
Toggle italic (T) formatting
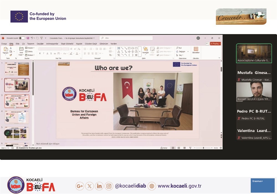(44, 53)
